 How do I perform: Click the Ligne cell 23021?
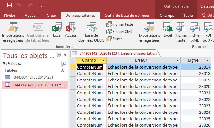point(195,93)
